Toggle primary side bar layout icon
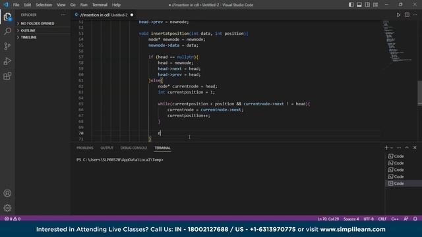 click(351, 5)
